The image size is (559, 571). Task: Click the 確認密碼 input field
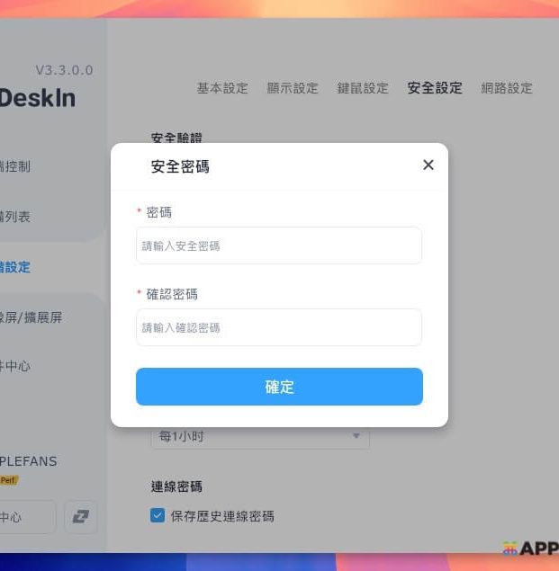click(279, 327)
